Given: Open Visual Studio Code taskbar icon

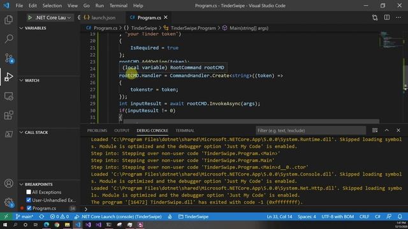Looking at the screenshot, I should 78,225.
